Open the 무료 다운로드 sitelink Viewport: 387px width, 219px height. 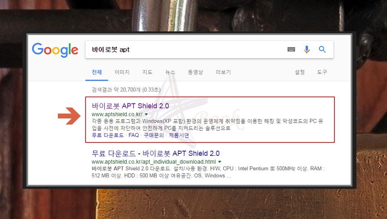108,135
